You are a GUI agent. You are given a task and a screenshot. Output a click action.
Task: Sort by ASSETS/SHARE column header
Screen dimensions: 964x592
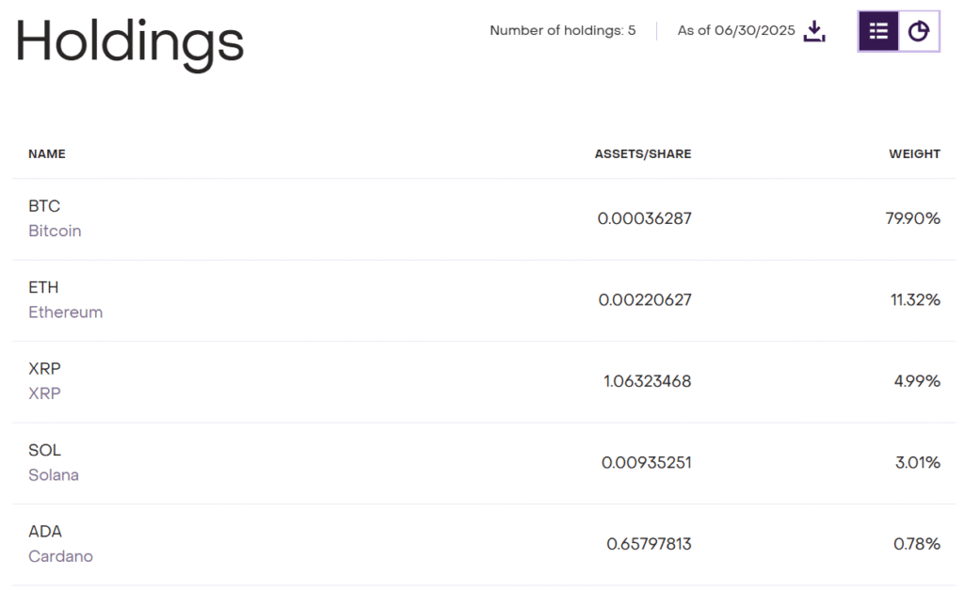coord(643,153)
